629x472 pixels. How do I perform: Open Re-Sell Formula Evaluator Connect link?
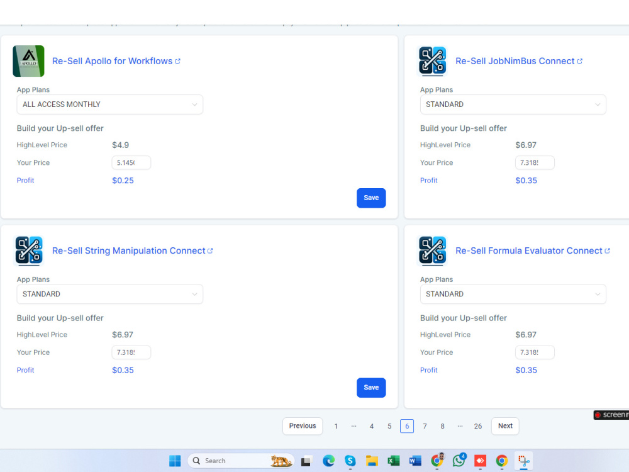click(529, 251)
